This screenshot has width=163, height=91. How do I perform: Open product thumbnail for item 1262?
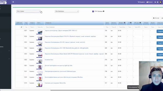pyautogui.click(x=40, y=61)
